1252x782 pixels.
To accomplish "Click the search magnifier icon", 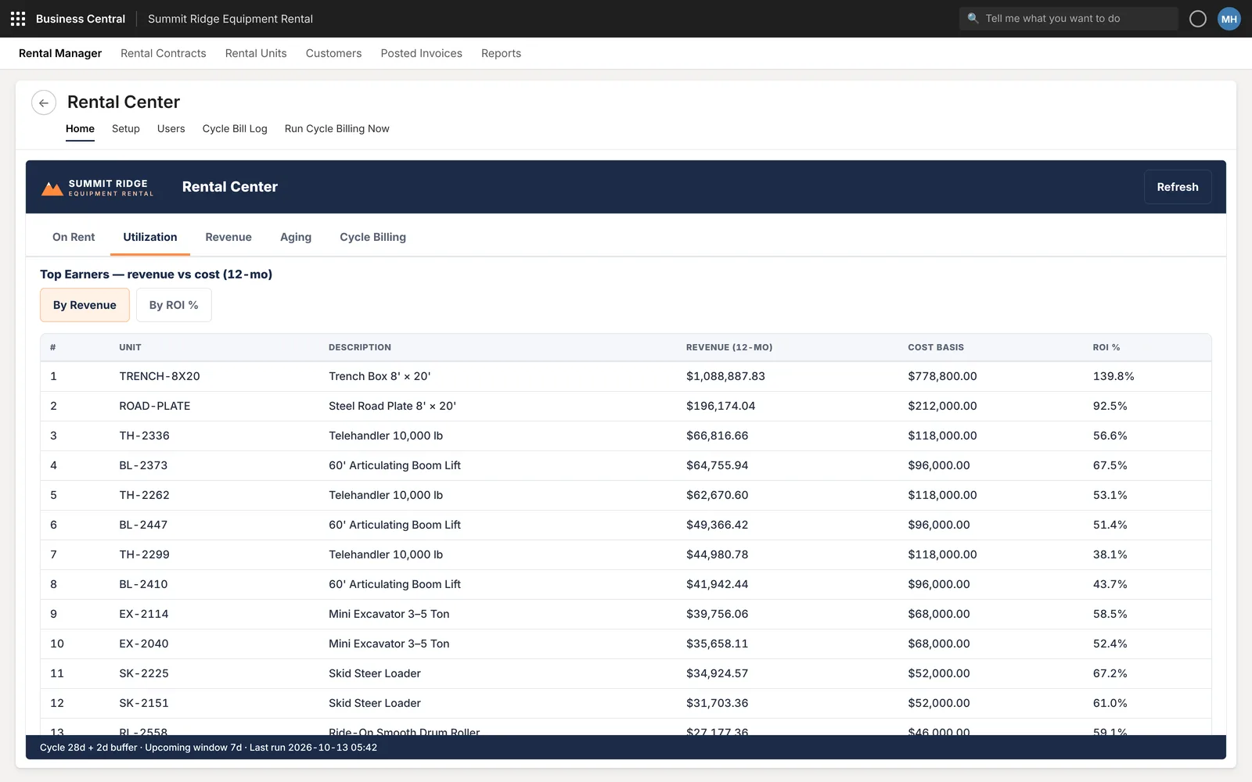I will coord(973,18).
